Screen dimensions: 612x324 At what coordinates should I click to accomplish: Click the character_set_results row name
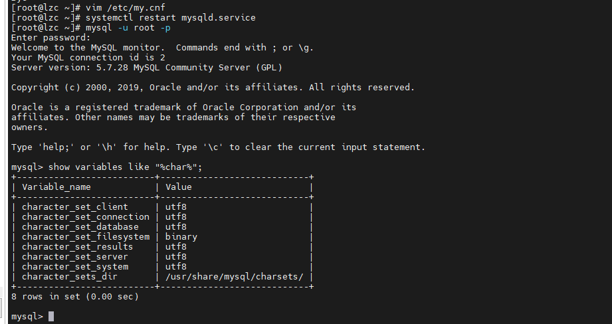coord(77,247)
